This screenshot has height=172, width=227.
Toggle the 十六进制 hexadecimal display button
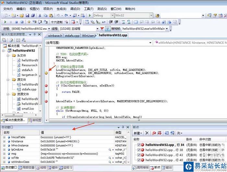pos(56,22)
